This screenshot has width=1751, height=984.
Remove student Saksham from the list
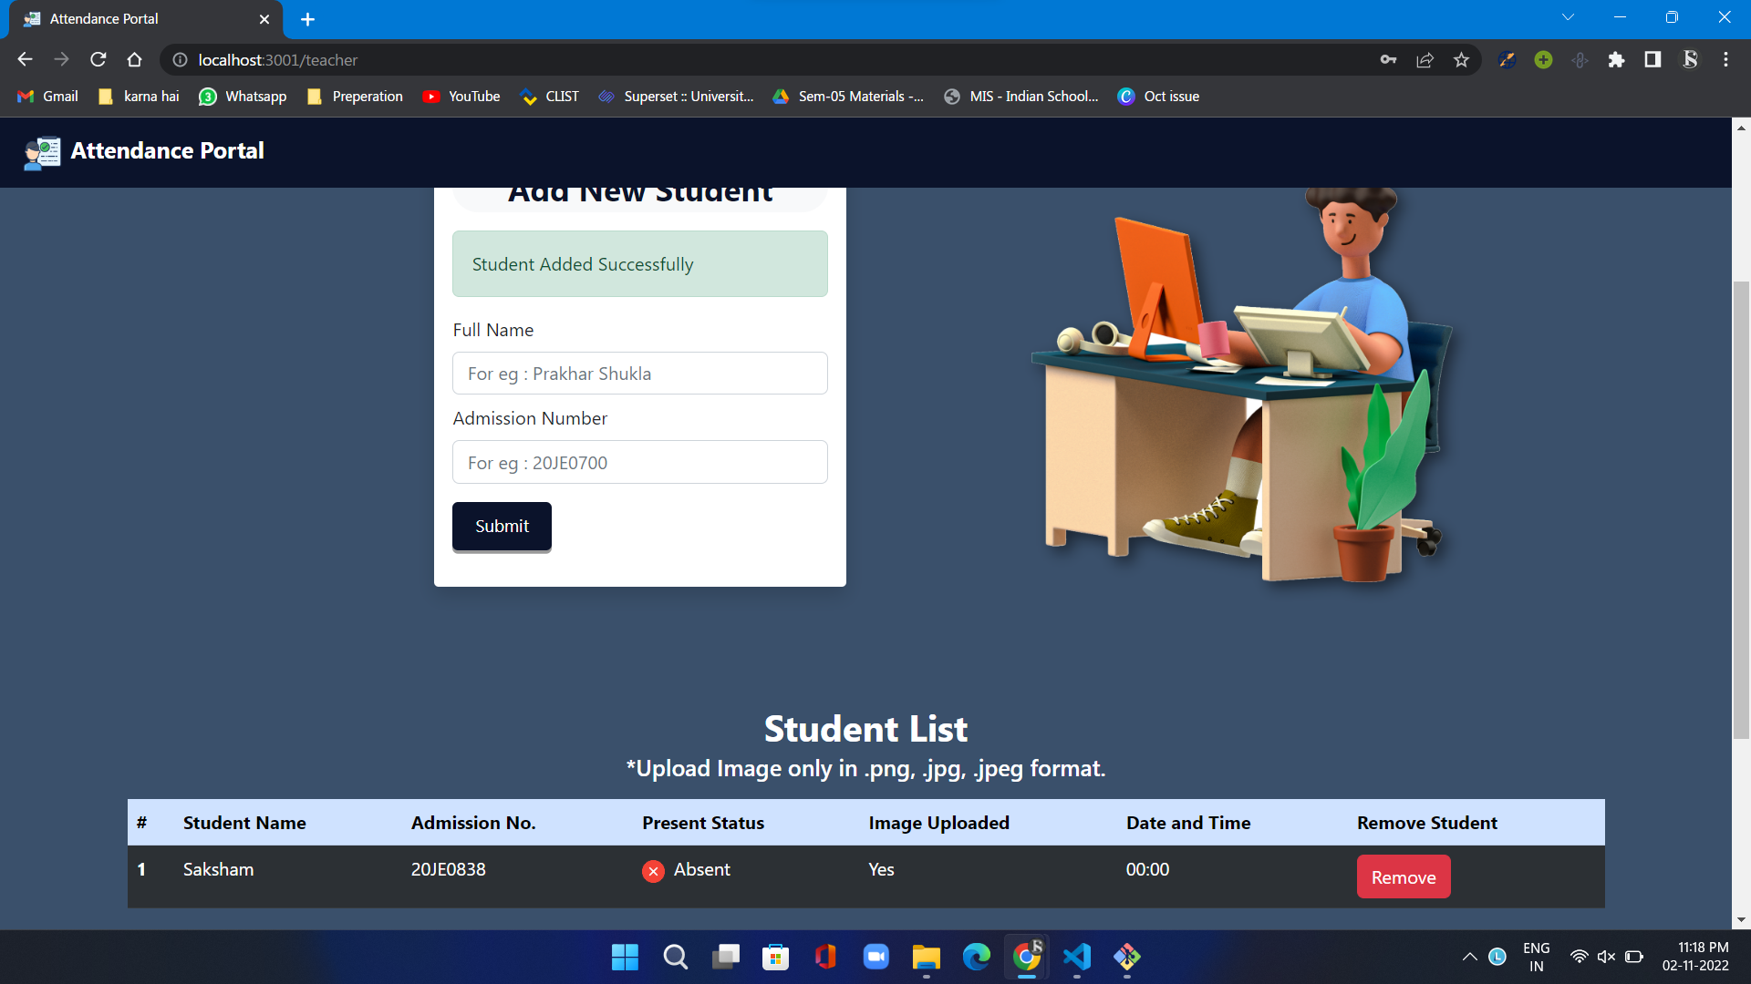[x=1403, y=877]
